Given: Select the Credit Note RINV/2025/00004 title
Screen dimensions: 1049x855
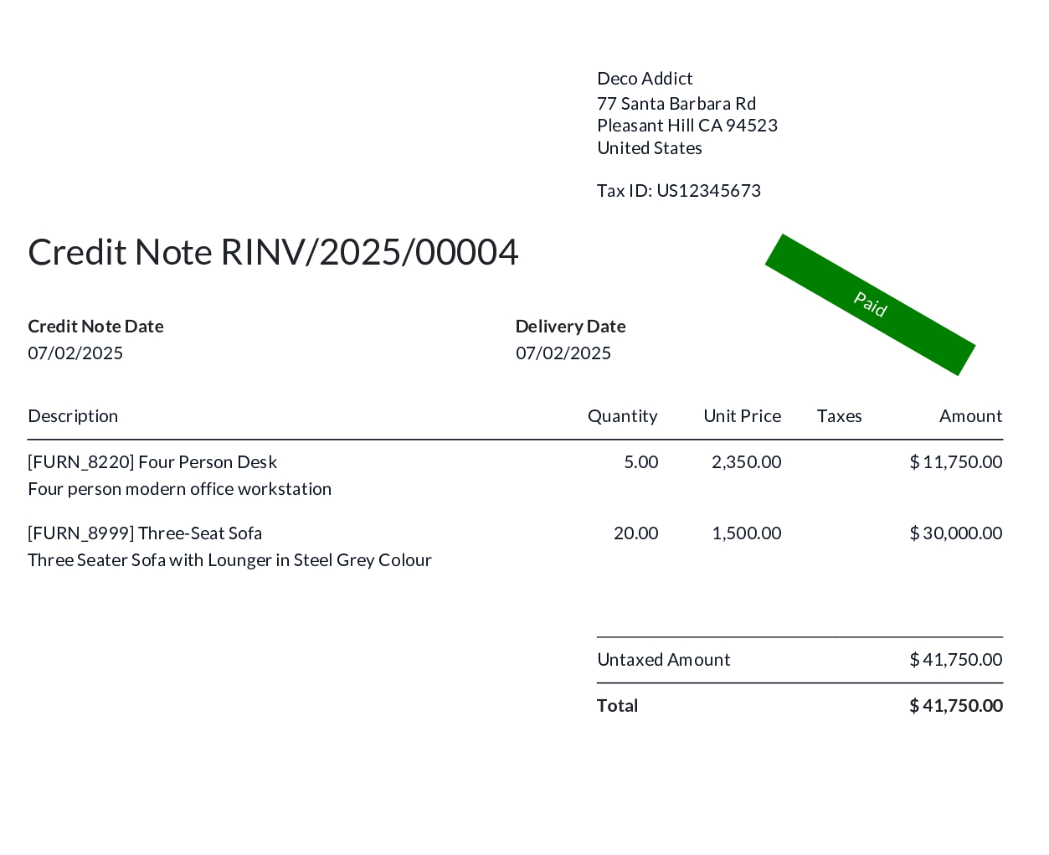Looking at the screenshot, I should (x=273, y=252).
